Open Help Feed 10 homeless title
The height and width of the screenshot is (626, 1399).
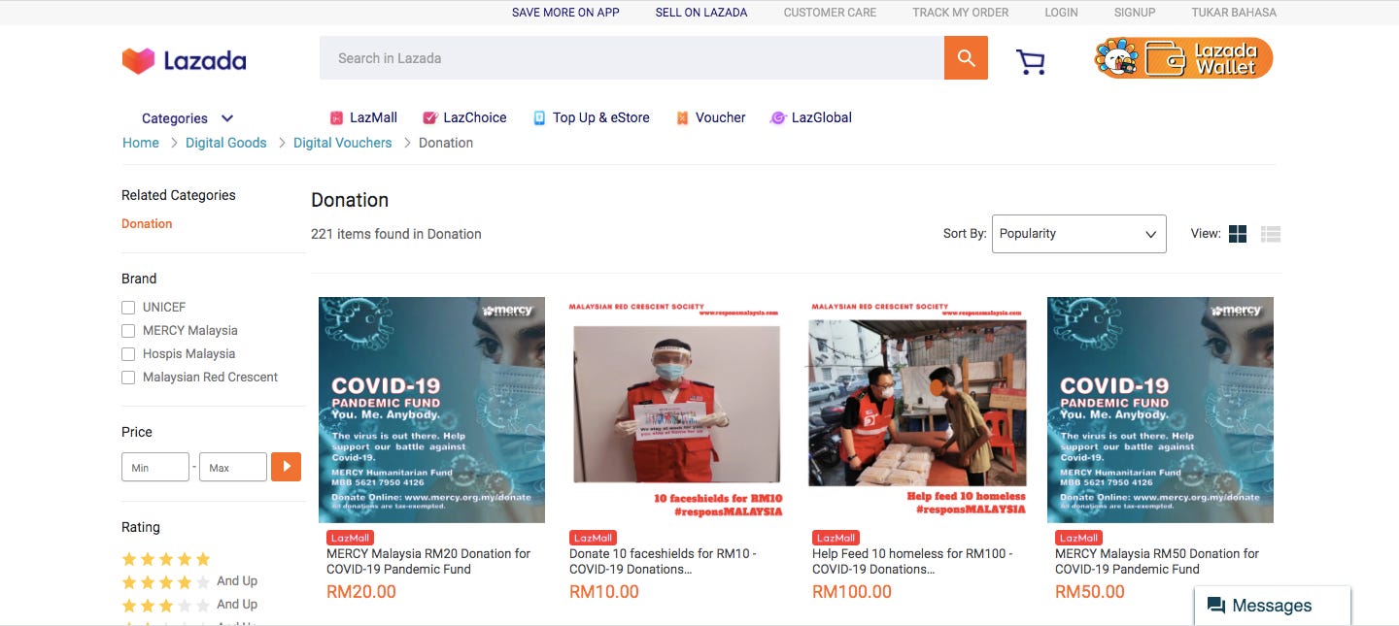[x=912, y=561]
